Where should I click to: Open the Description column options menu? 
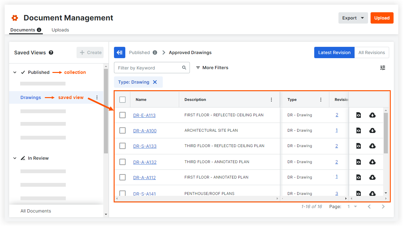271,100
